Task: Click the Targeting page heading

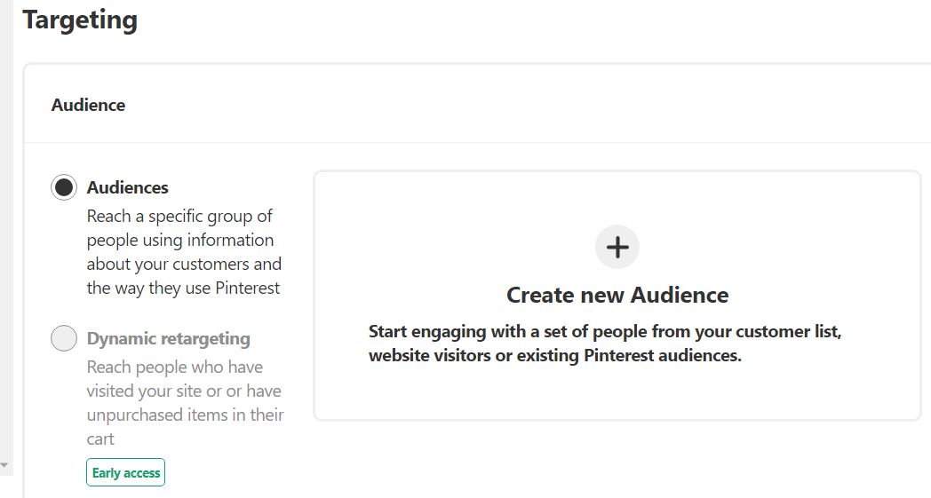Action: [x=80, y=20]
